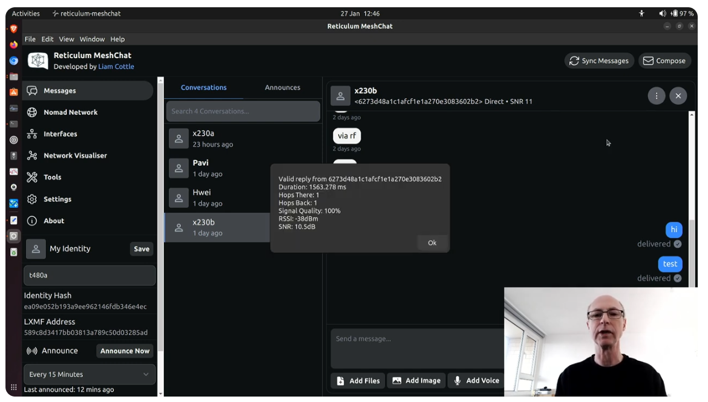708x402 pixels.
Task: Click the LXMF Address value
Action: pos(86,332)
